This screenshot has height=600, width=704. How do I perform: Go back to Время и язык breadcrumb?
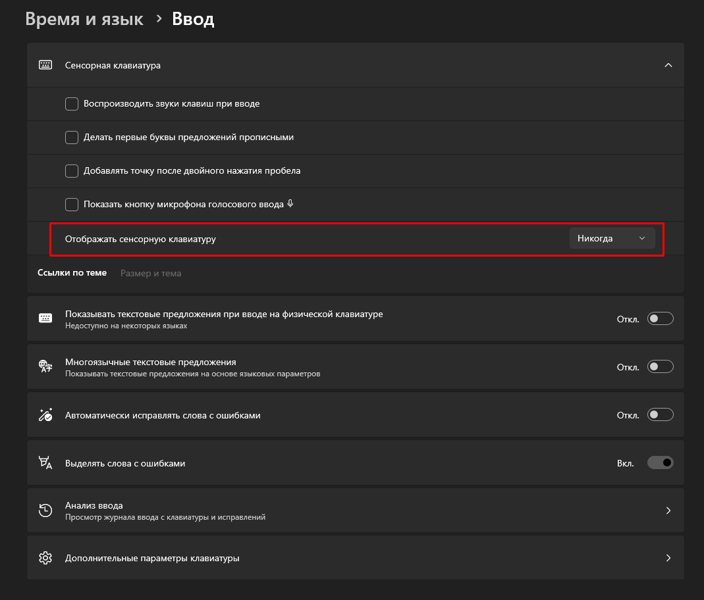[x=84, y=19]
